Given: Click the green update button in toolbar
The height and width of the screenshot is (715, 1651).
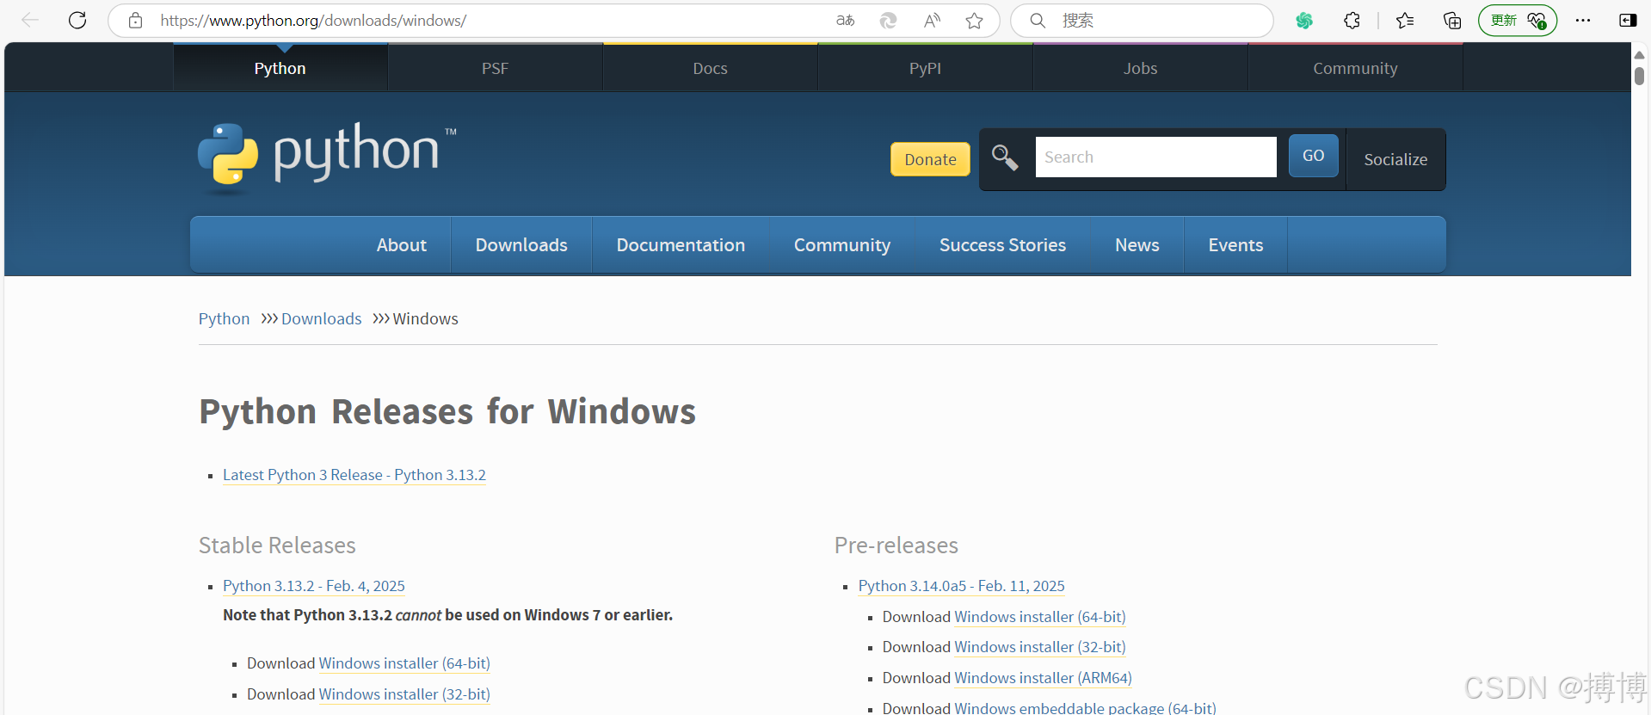Looking at the screenshot, I should [x=1518, y=21].
